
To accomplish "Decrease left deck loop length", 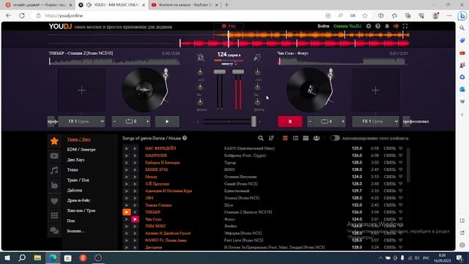I will pos(115,122).
